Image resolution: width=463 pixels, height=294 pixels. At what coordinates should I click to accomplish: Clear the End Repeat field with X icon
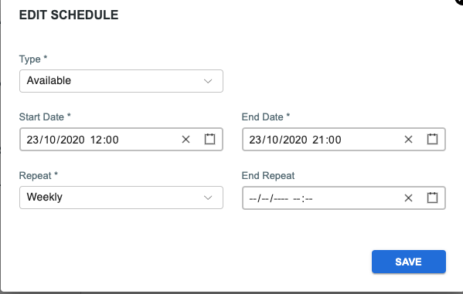coord(408,198)
